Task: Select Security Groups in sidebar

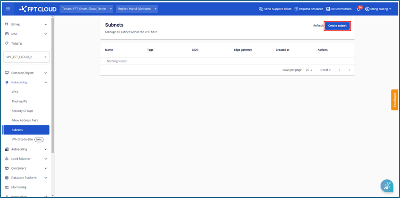Action: pyautogui.click(x=22, y=111)
